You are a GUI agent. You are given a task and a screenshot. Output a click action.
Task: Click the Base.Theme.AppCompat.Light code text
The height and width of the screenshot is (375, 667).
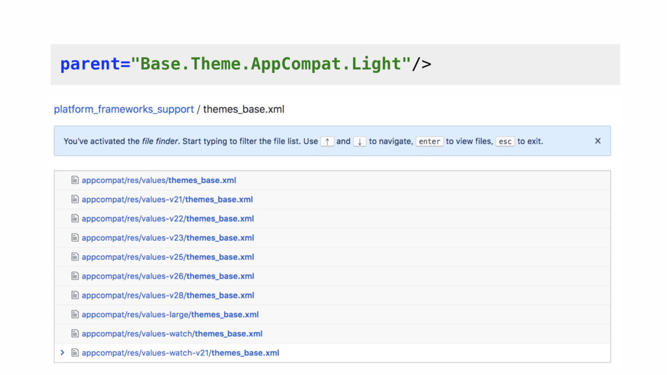click(271, 64)
